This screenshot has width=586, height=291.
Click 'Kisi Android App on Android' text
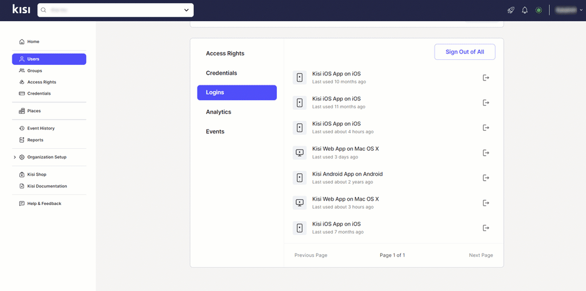pyautogui.click(x=348, y=174)
